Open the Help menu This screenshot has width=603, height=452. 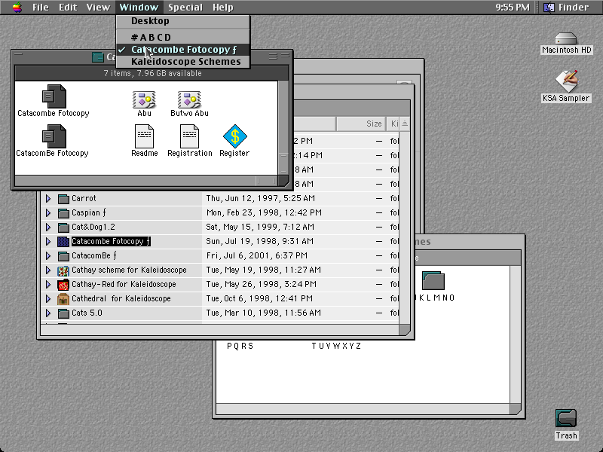[x=222, y=8]
